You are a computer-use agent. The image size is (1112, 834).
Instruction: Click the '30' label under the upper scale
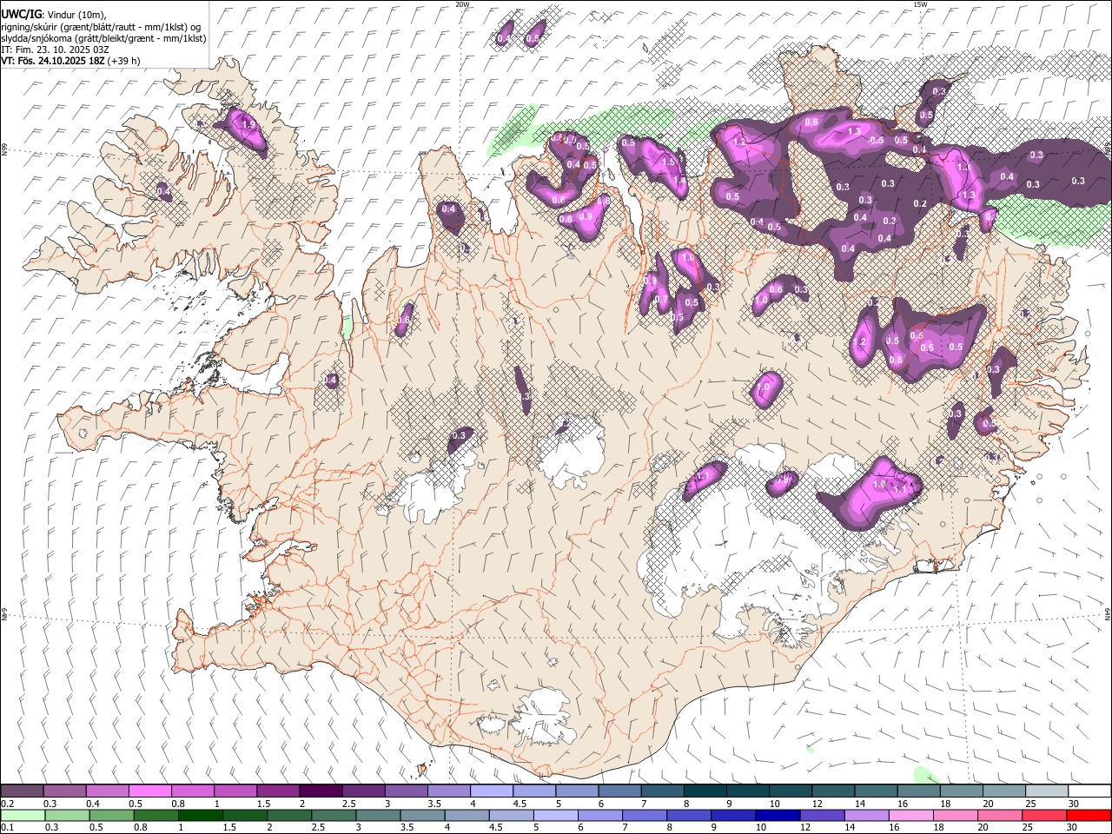[x=1074, y=804]
